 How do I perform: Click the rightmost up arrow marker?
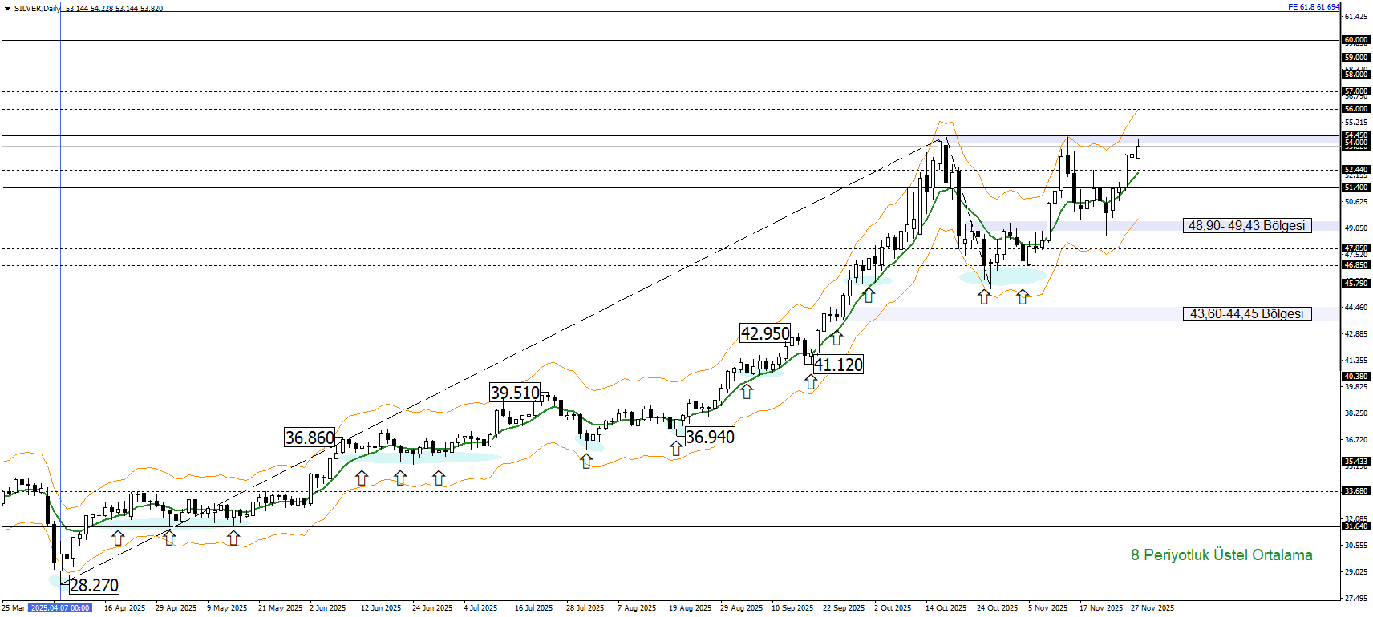tap(1023, 297)
